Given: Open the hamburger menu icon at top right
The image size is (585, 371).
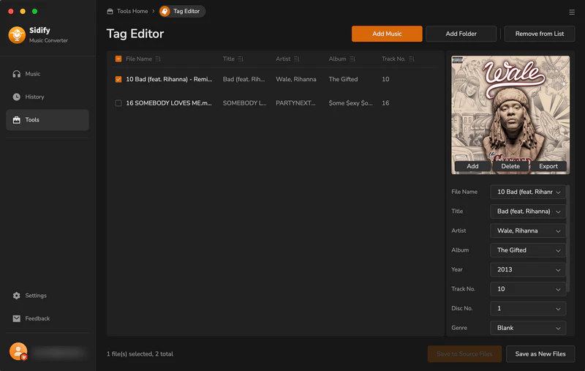Looking at the screenshot, I should coord(572,12).
